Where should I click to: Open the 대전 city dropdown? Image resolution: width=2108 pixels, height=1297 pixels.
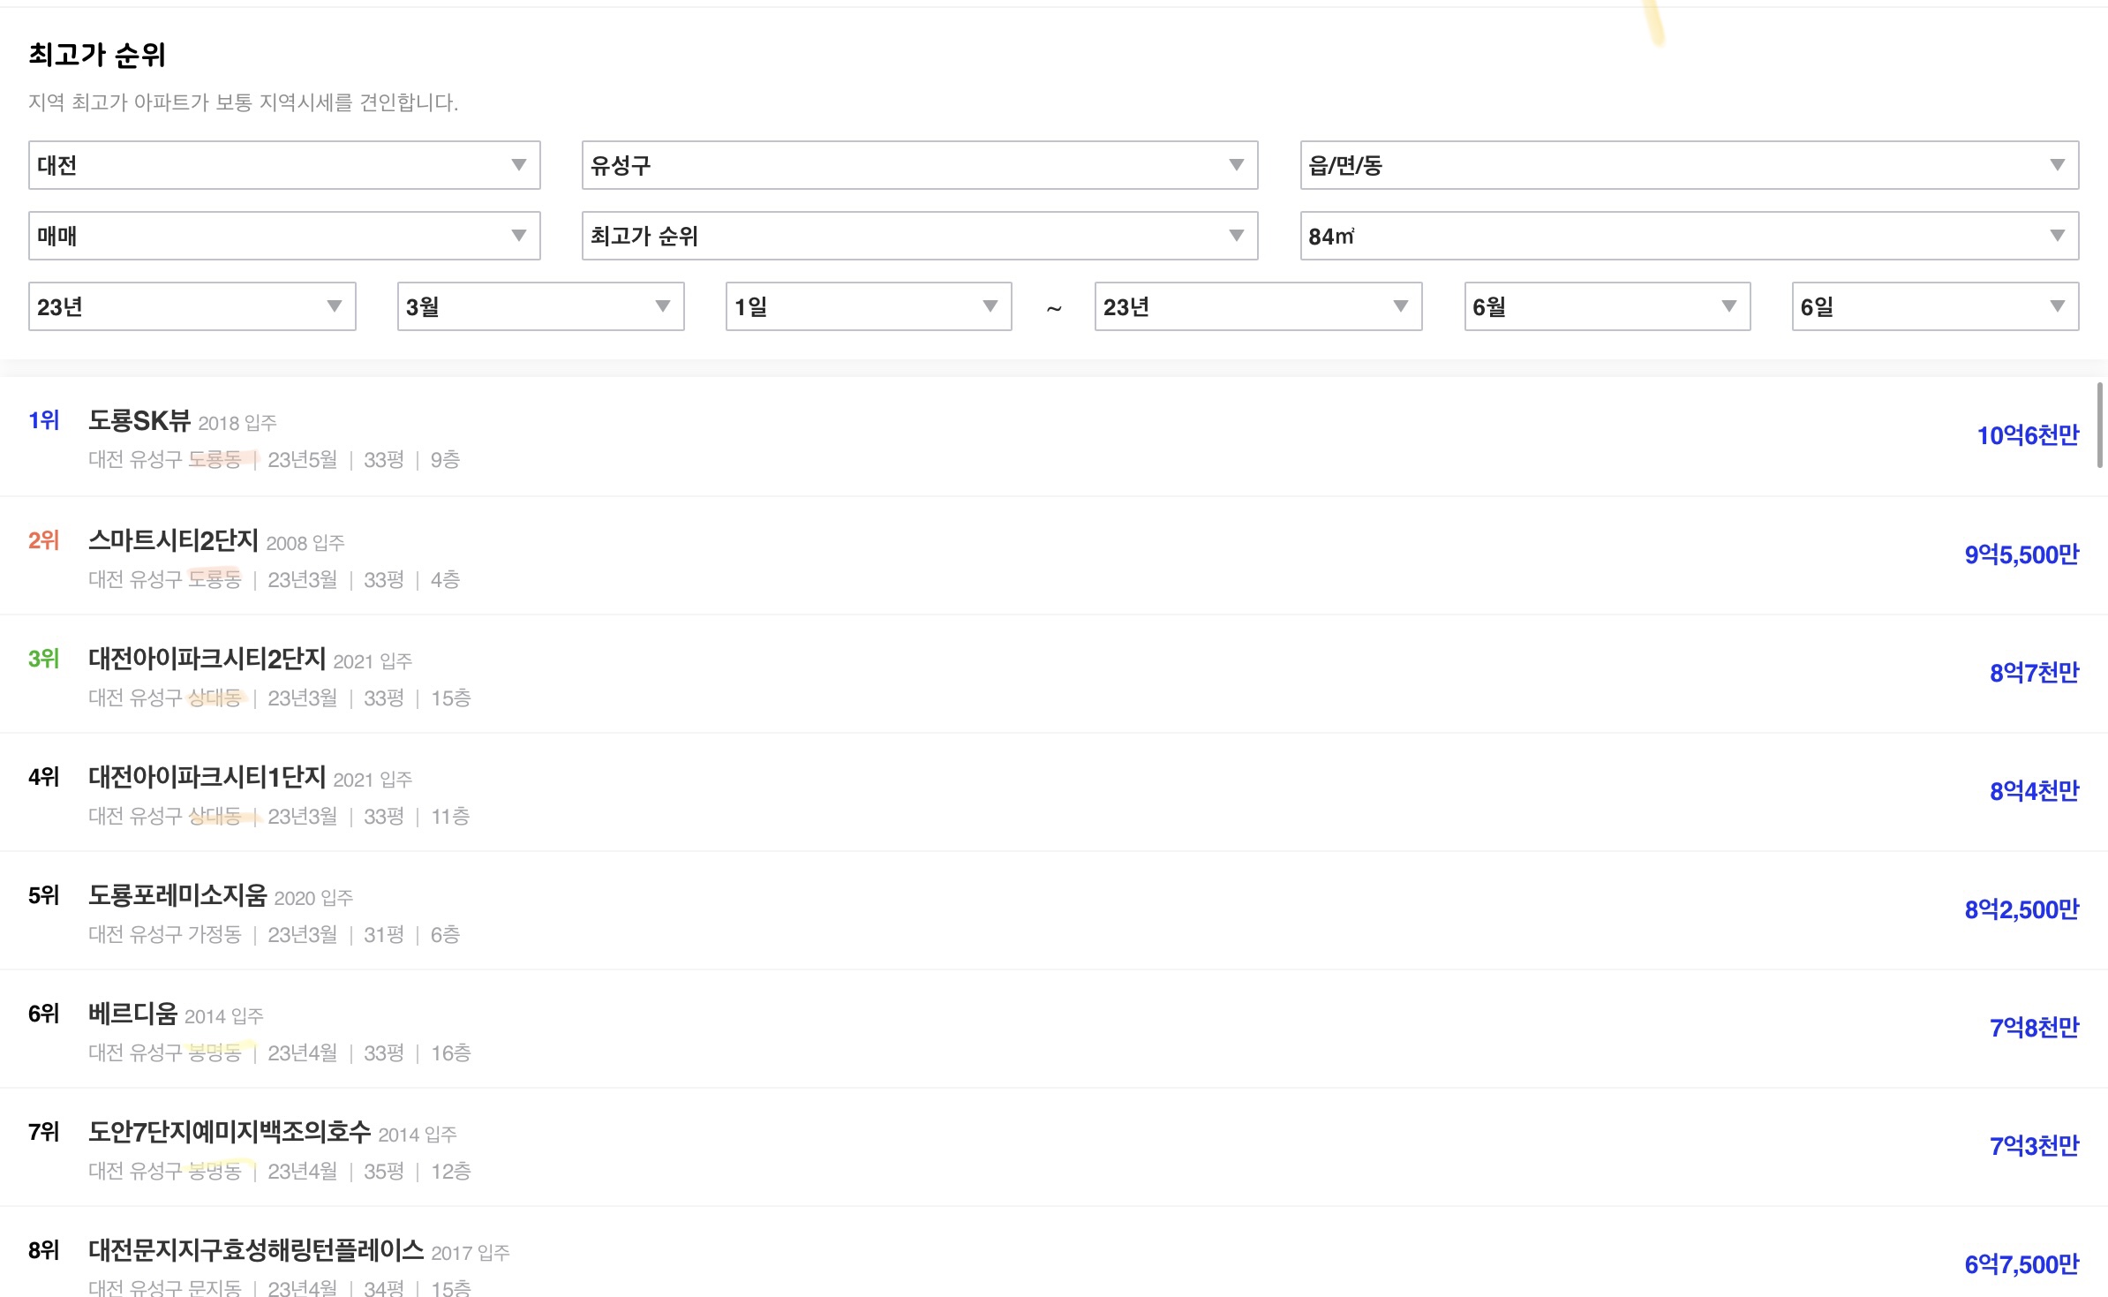283,165
